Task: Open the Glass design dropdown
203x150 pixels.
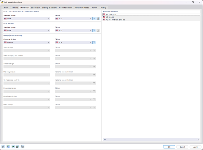Action: [26, 107]
